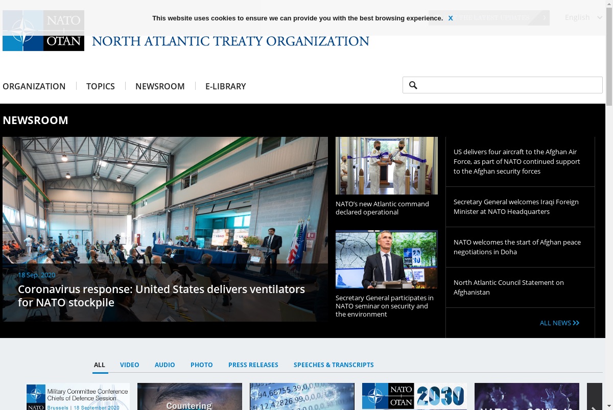Screen dimensions: 613x410
Task: Switch to the PRESS RELEASES tab
Action: (253, 365)
